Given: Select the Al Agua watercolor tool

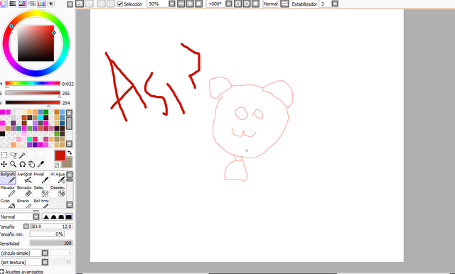Looking at the screenshot, I should 58,177.
